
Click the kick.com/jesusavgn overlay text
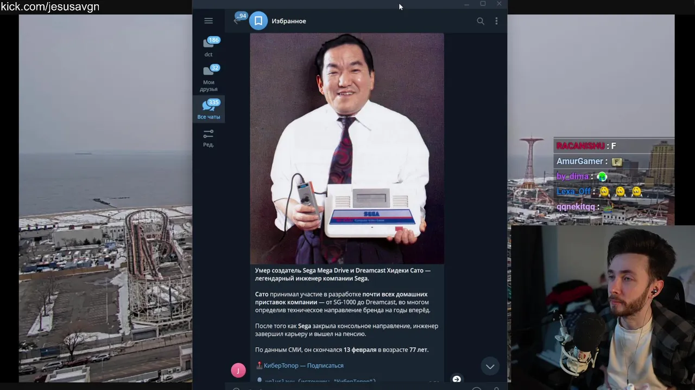50,6
